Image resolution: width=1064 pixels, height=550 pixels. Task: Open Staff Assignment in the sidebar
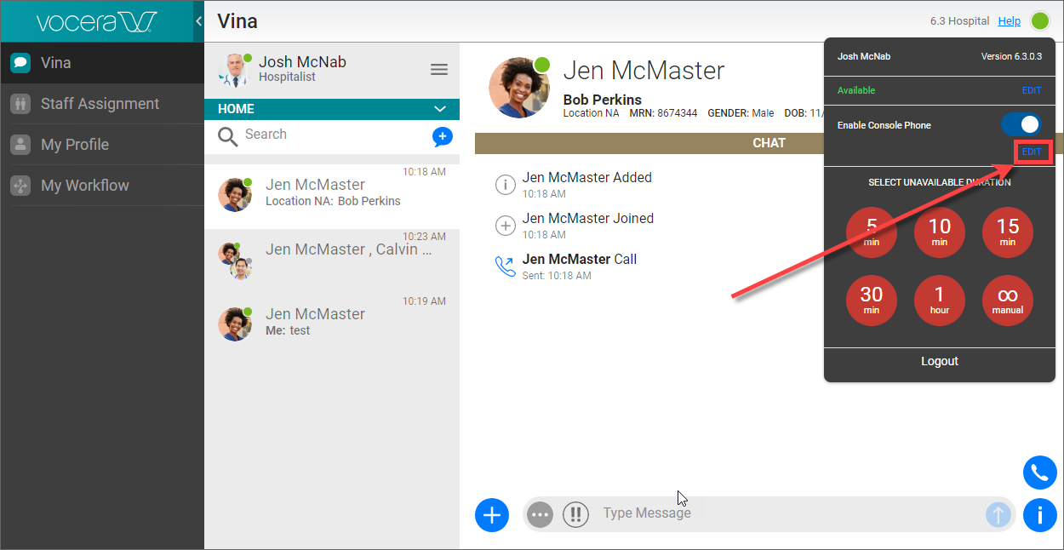click(x=100, y=104)
